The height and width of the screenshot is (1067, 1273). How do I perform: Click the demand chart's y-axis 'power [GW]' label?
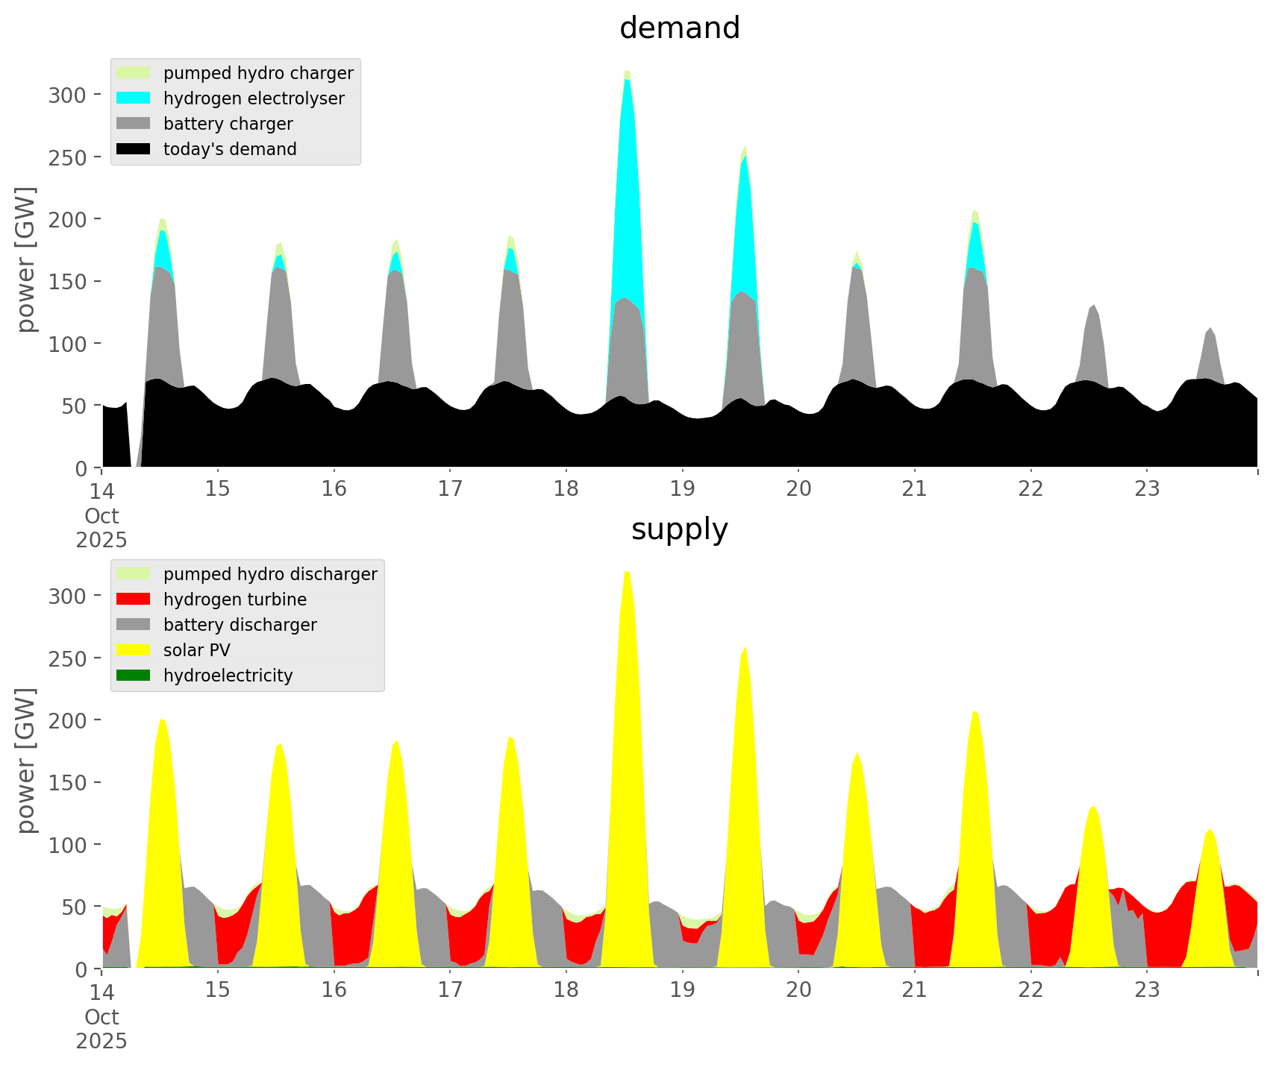pyautogui.click(x=26, y=259)
